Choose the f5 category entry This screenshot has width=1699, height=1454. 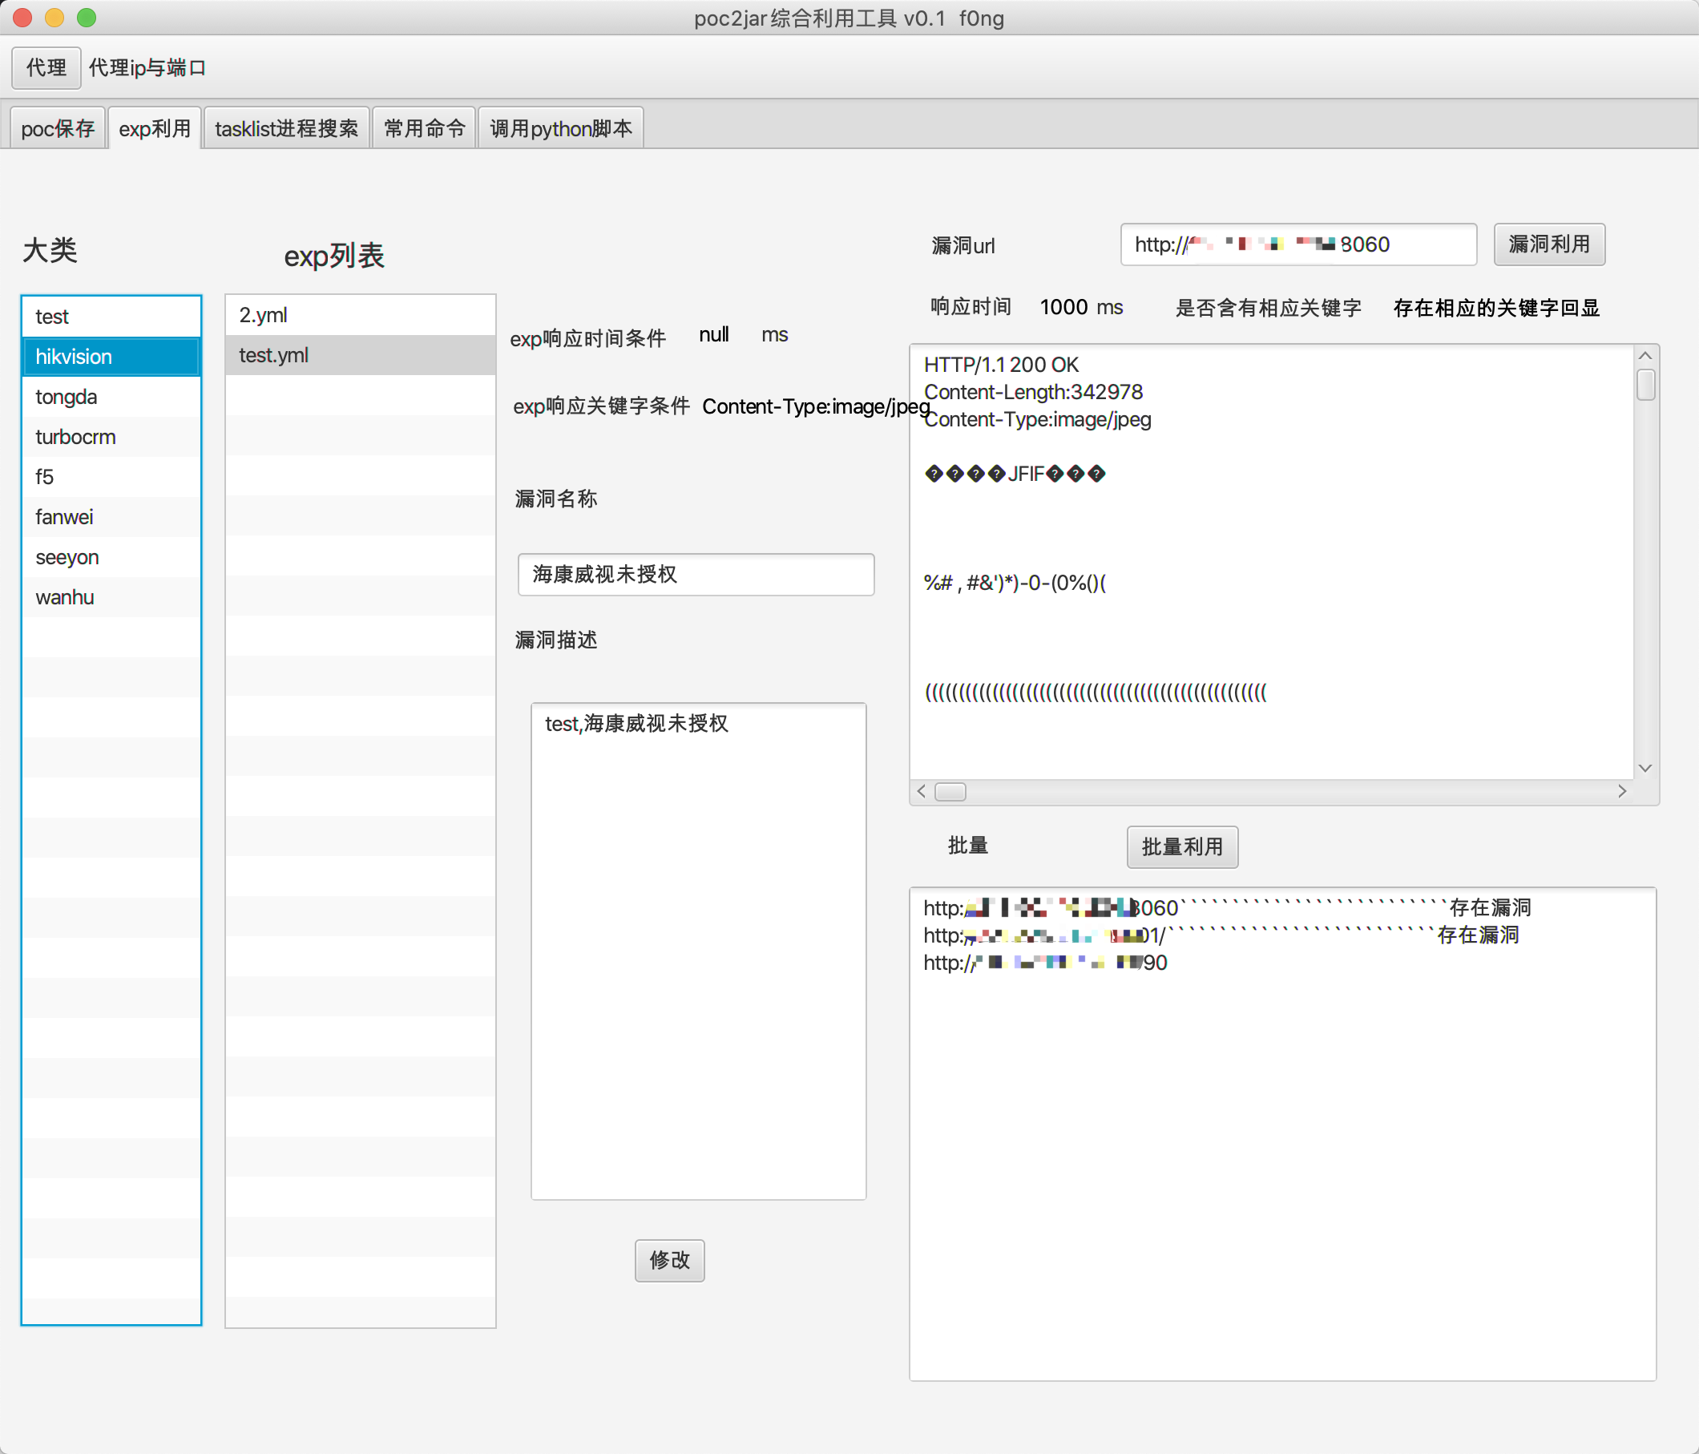(x=44, y=477)
